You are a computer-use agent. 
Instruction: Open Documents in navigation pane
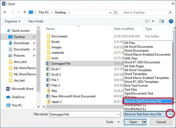22,49
